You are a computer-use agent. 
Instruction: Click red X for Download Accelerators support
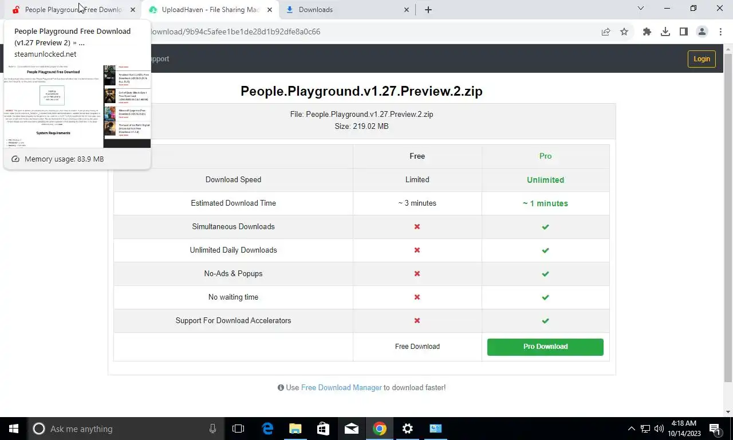pos(417,321)
